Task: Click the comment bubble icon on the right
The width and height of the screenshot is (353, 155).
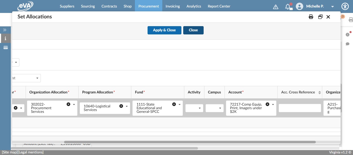Action: pos(348,44)
